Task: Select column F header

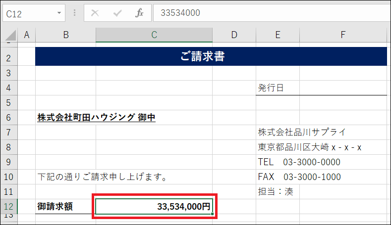Action: click(343, 35)
